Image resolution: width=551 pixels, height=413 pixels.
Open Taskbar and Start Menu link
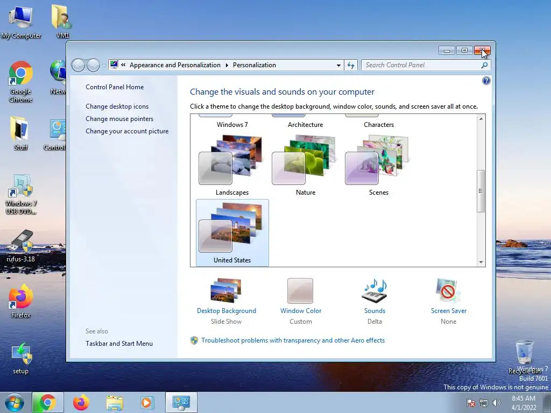tap(119, 344)
